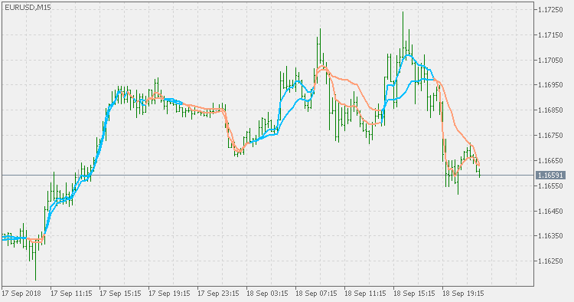The width and height of the screenshot is (574, 302).
Task: Select price level 1.16850 on scale
Action: click(x=550, y=110)
